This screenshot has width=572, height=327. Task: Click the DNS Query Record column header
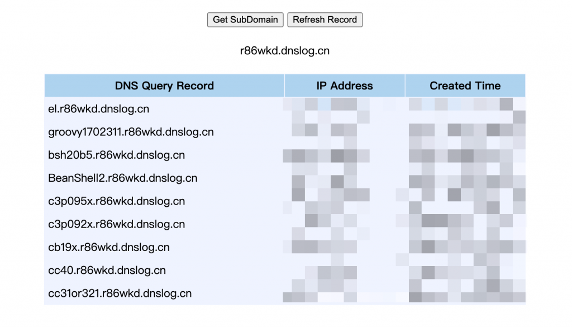point(164,86)
